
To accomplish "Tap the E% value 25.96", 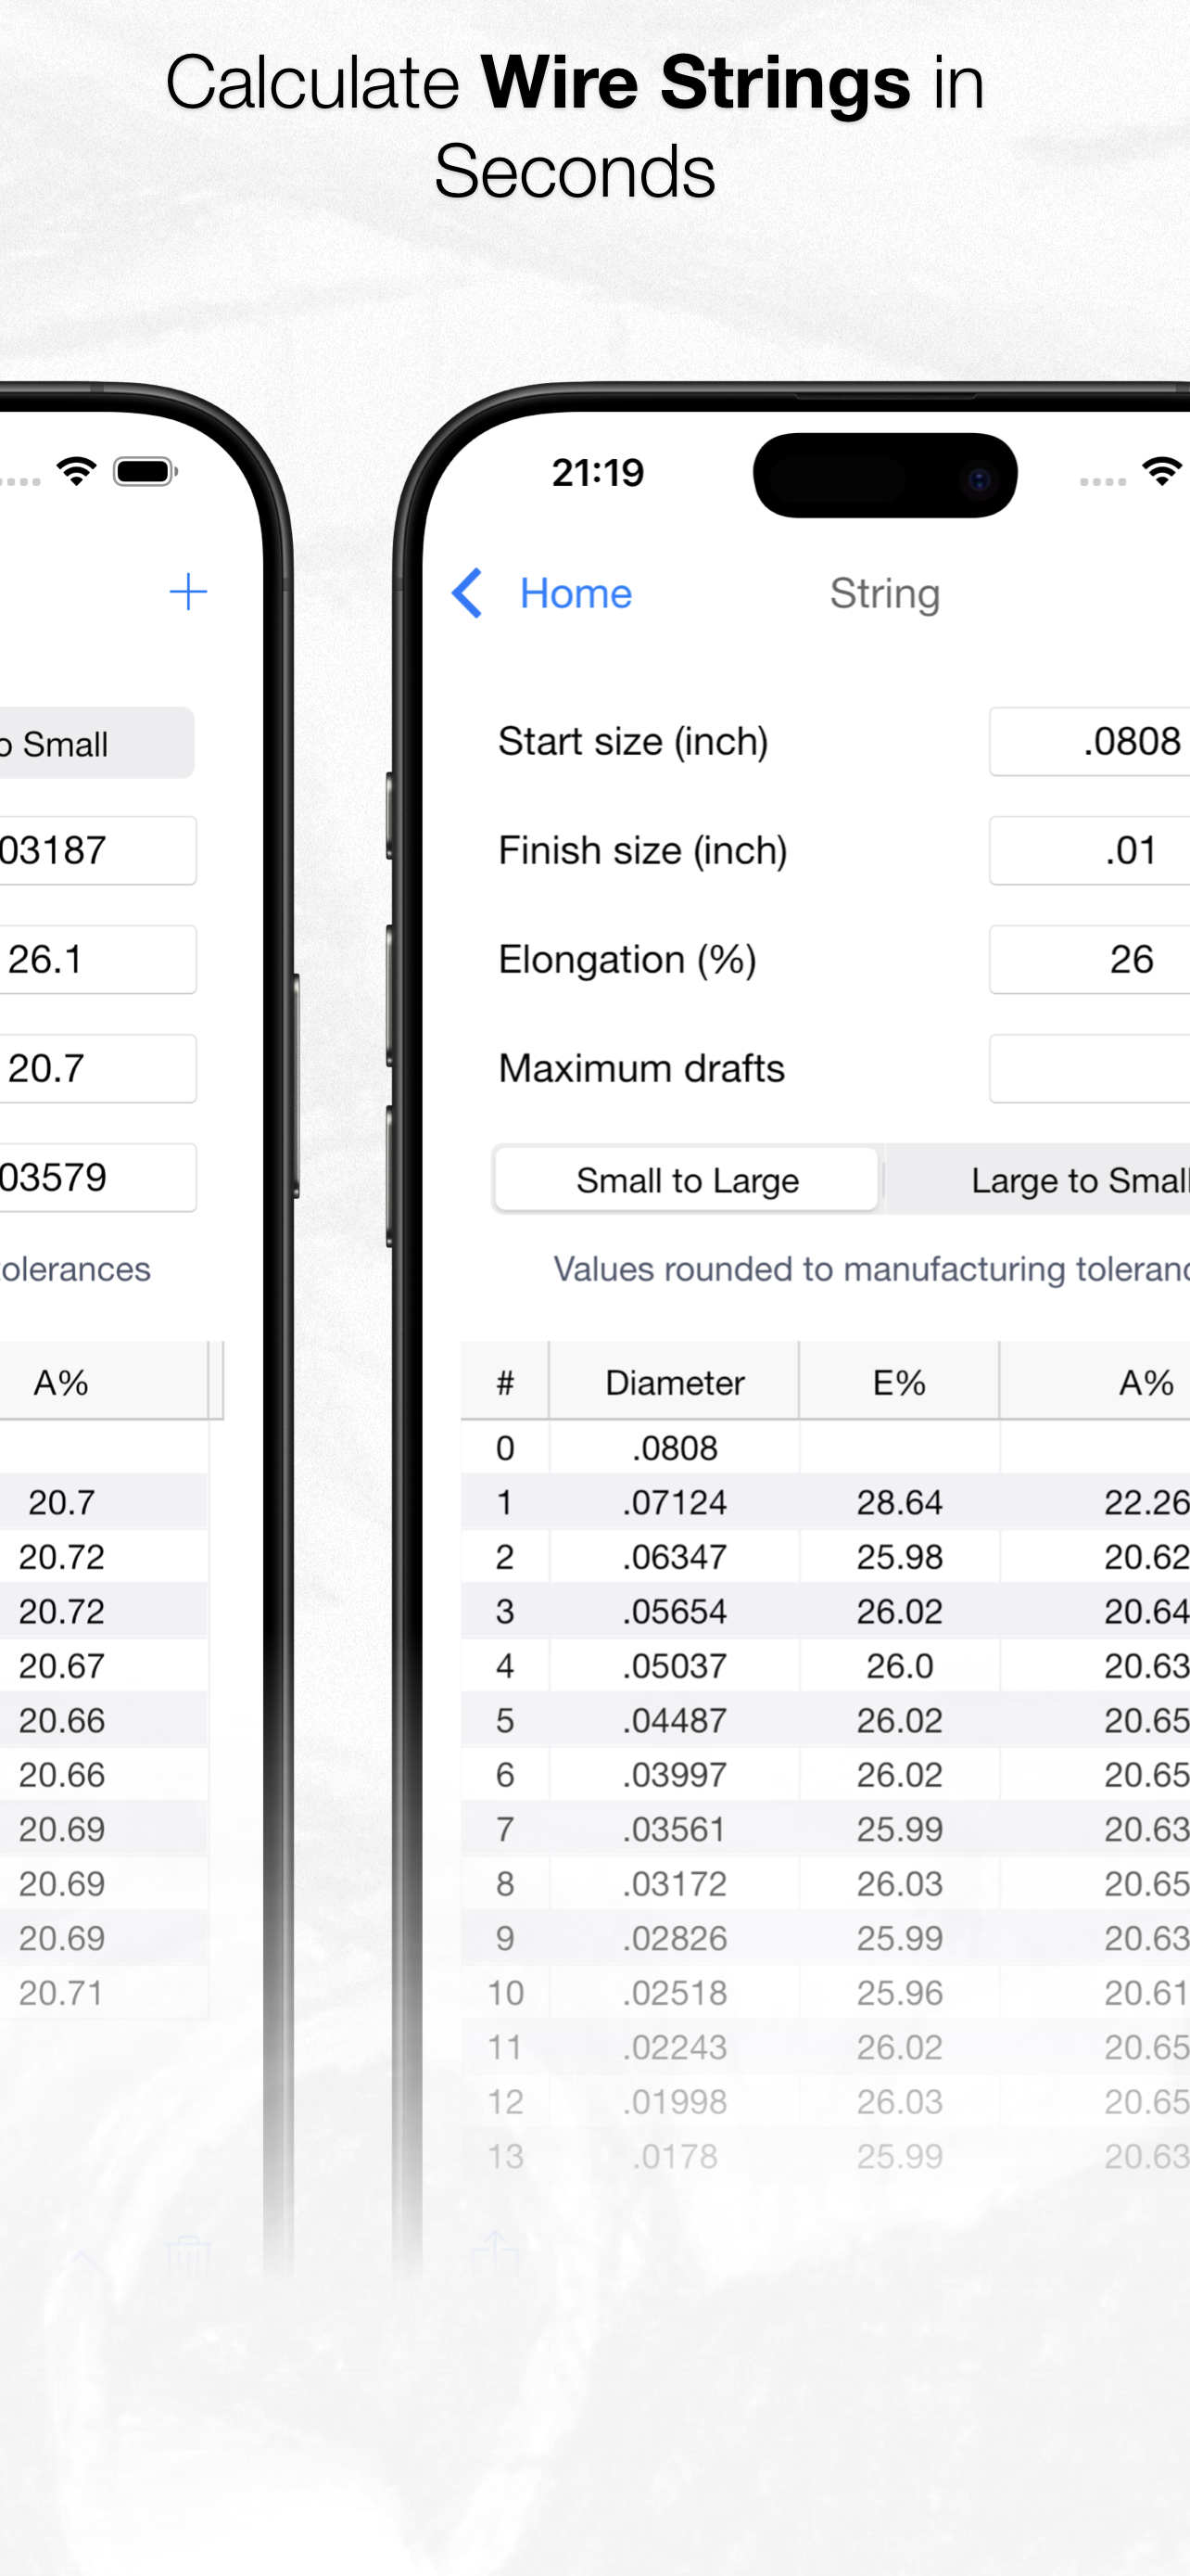I will [899, 1993].
